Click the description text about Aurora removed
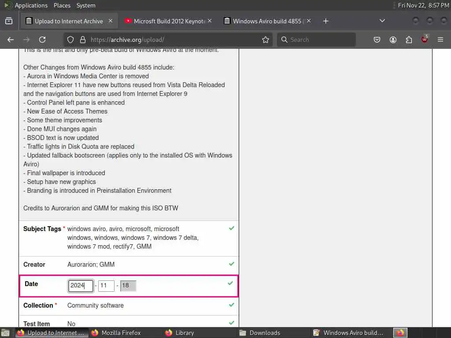 click(86, 76)
